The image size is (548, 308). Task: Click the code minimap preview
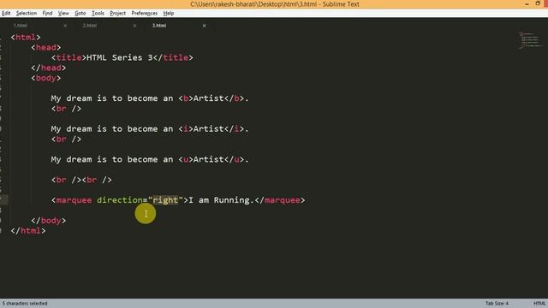531,40
